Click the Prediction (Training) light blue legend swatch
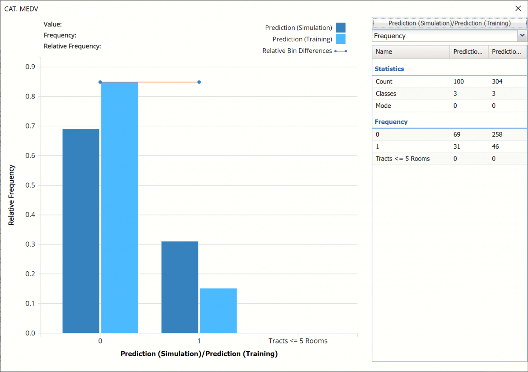 coord(340,39)
